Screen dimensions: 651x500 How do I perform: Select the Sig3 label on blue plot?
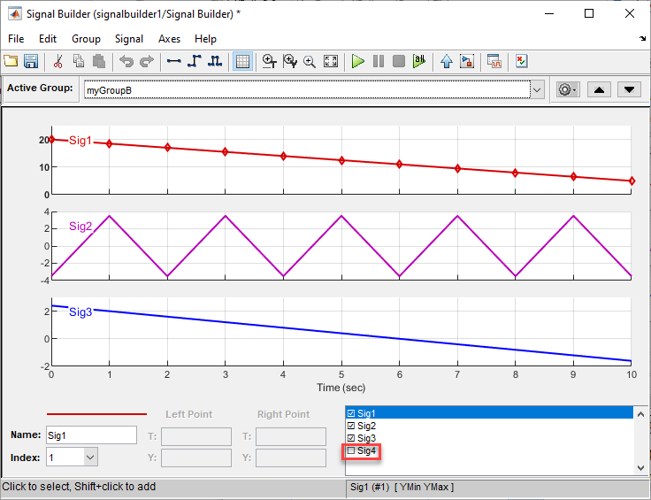[80, 312]
